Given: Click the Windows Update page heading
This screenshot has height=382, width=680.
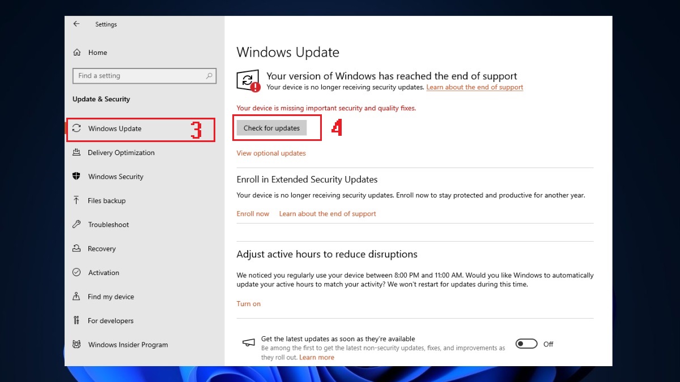Looking at the screenshot, I should pos(288,53).
